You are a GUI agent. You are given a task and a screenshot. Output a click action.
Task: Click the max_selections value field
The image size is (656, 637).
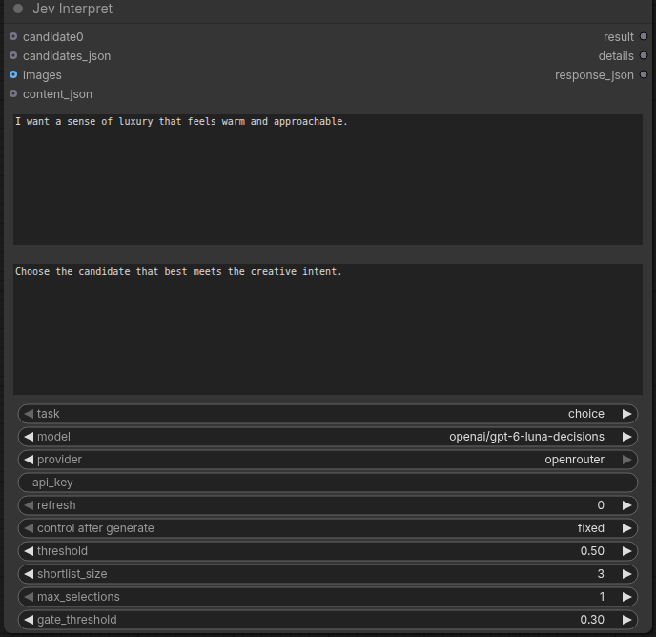point(328,597)
